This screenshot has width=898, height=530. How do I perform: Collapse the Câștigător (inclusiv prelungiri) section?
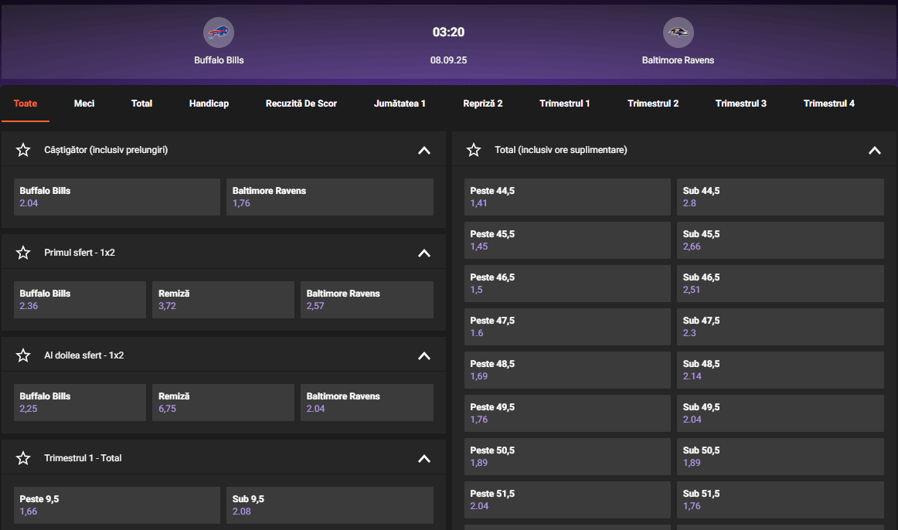(423, 150)
